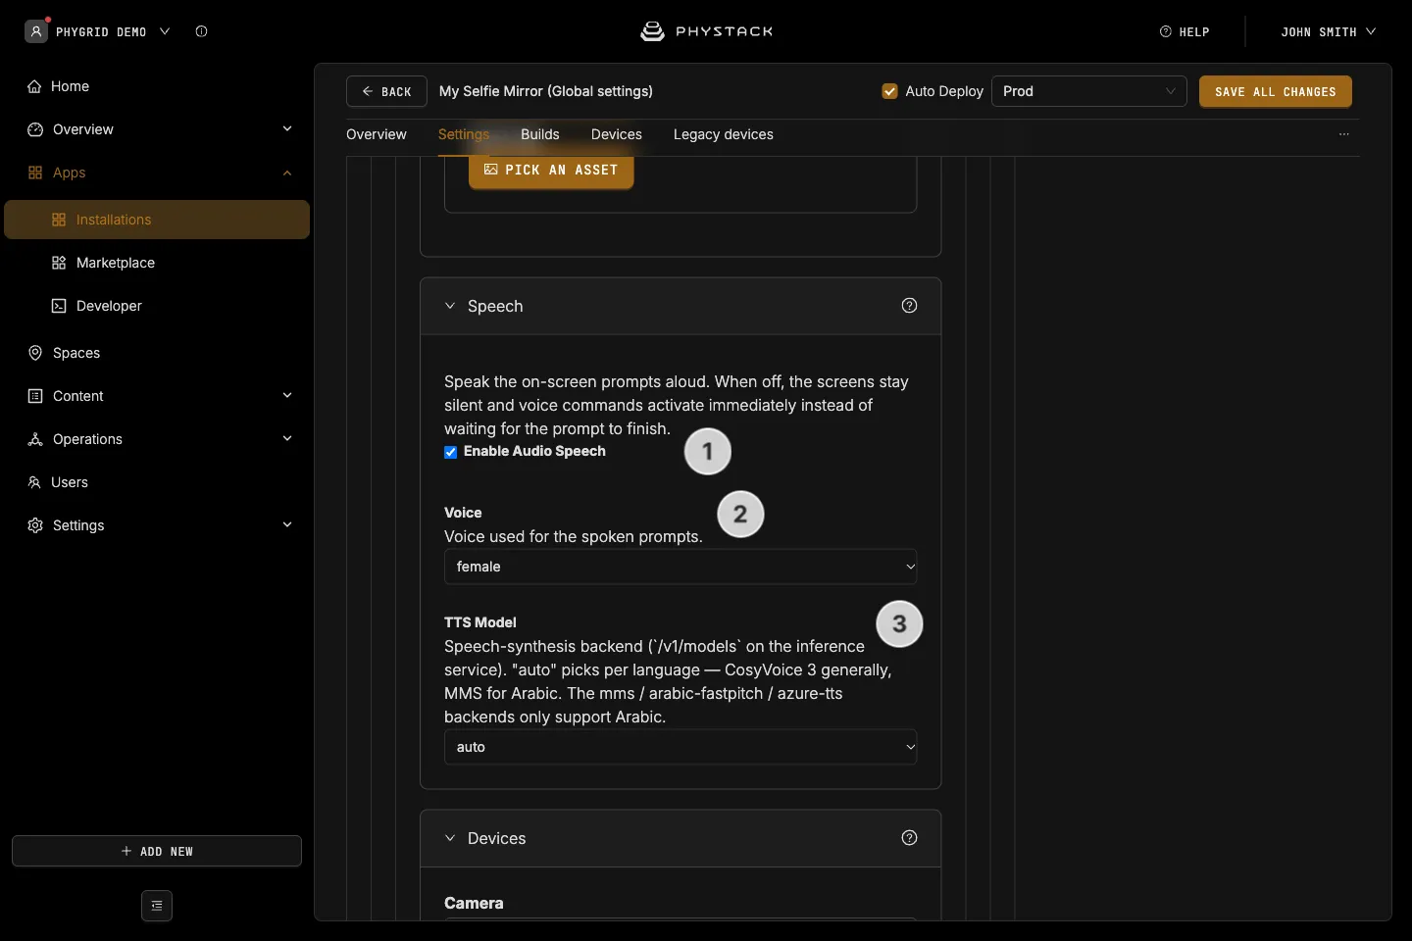
Task: Collapse the Speech section chevron
Action: 450,306
